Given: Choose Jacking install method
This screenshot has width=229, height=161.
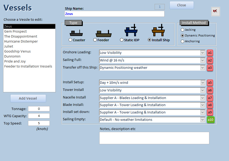Looking at the screenshot, I should 182,30.
